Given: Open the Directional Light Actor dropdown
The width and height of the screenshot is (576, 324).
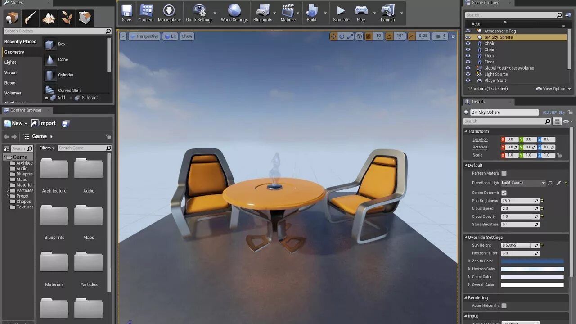Looking at the screenshot, I should [x=523, y=183].
